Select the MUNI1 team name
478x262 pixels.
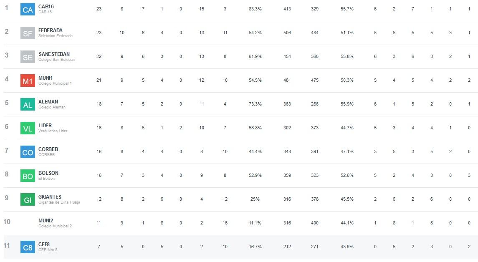tap(45, 78)
